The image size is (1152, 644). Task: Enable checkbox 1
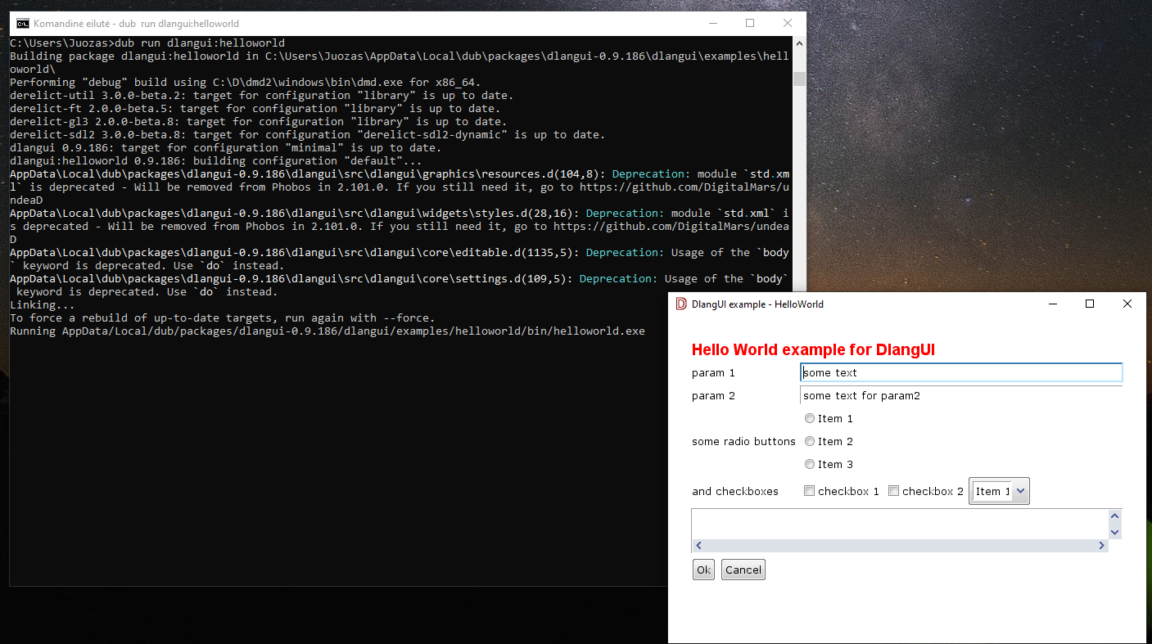click(x=809, y=490)
